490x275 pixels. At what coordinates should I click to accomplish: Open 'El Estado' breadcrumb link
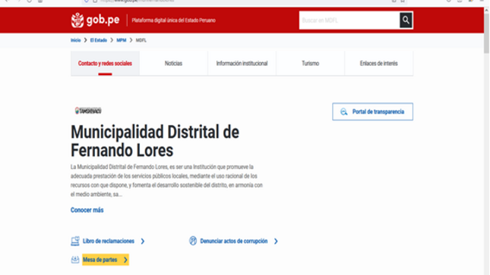99,40
